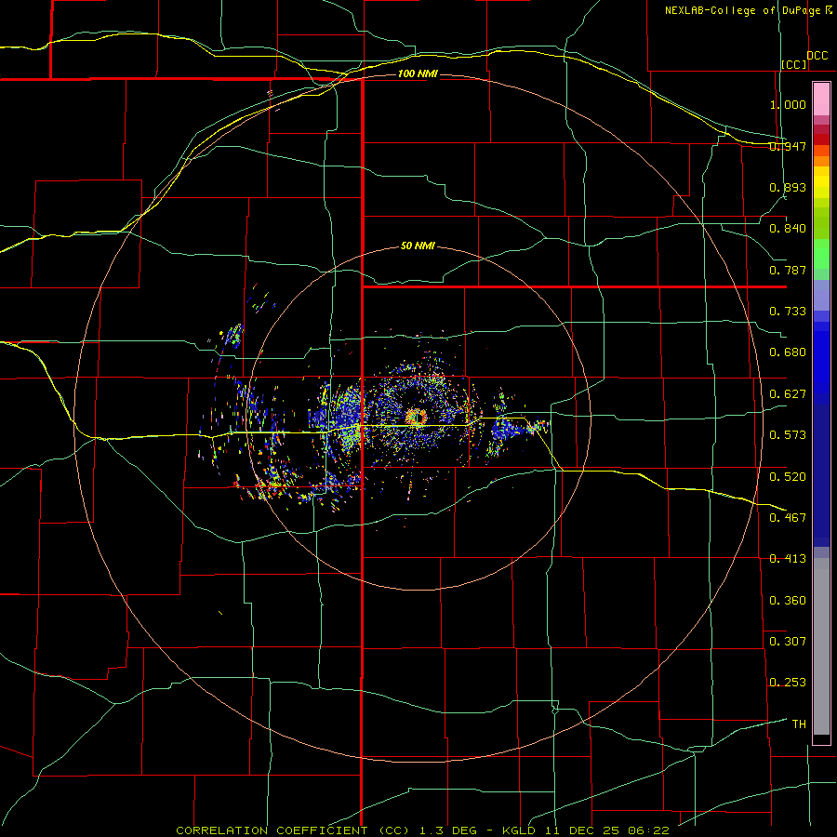Click the 0.733 value on color scale
This screenshot has height=837, width=837.
coord(788,312)
